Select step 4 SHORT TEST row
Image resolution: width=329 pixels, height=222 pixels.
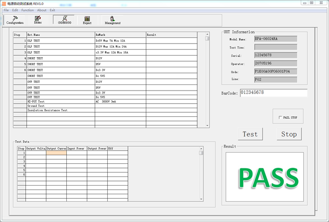pyautogui.click(x=105, y=58)
